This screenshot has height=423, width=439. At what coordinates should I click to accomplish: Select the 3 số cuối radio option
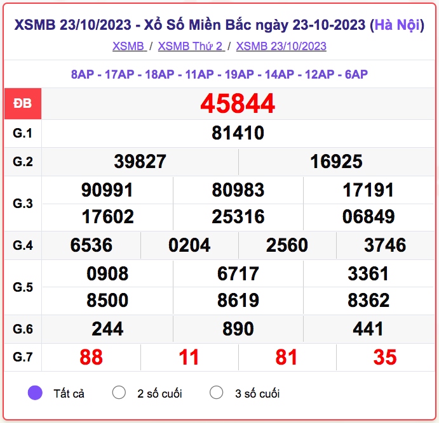coord(217,393)
